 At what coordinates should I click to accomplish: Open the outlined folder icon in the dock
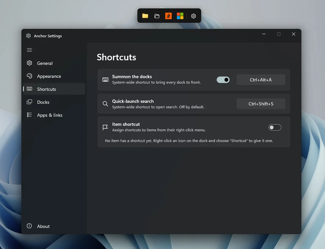[157, 16]
